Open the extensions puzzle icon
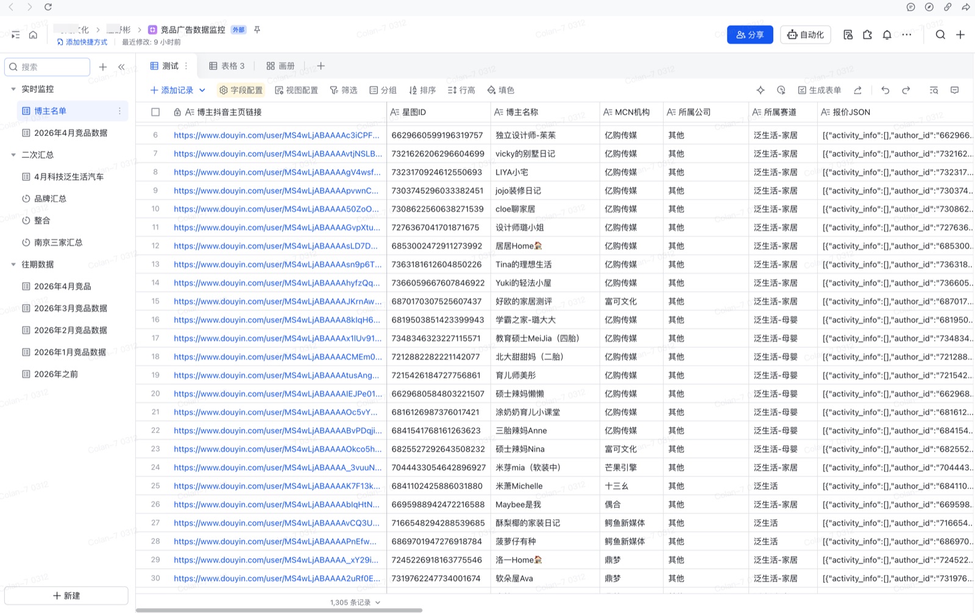Viewport: 975px width, 613px height. [x=868, y=35]
